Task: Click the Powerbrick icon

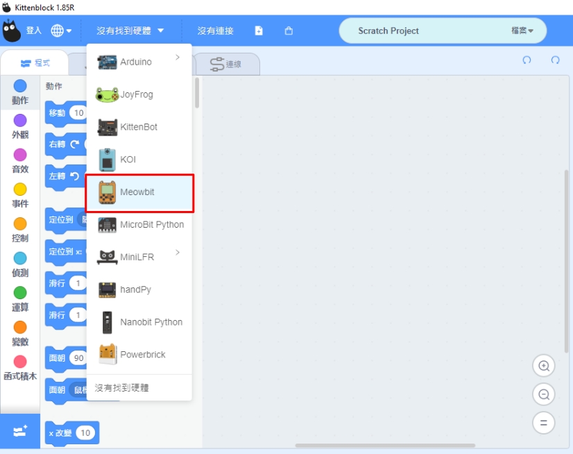Action: click(108, 355)
